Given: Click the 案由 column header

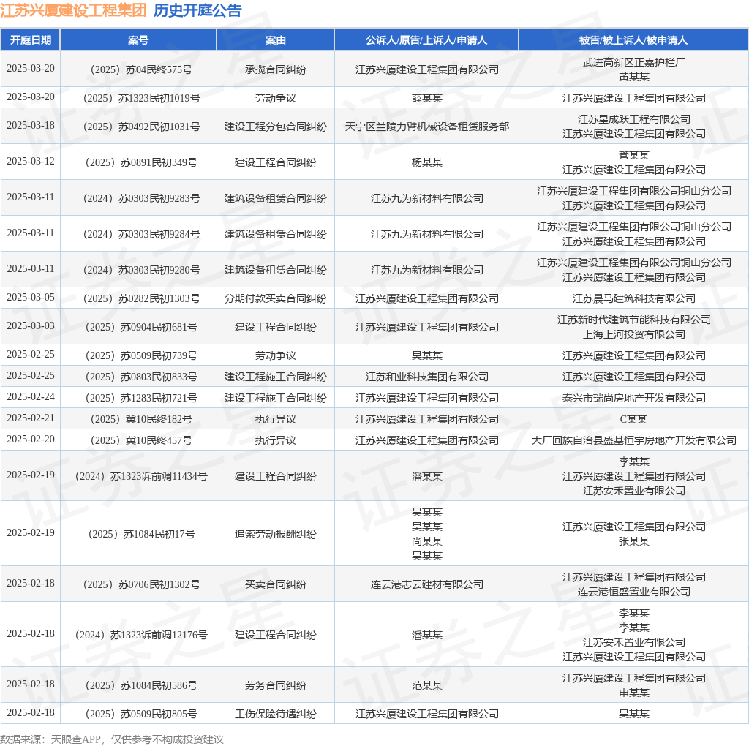Looking at the screenshot, I should (276, 40).
